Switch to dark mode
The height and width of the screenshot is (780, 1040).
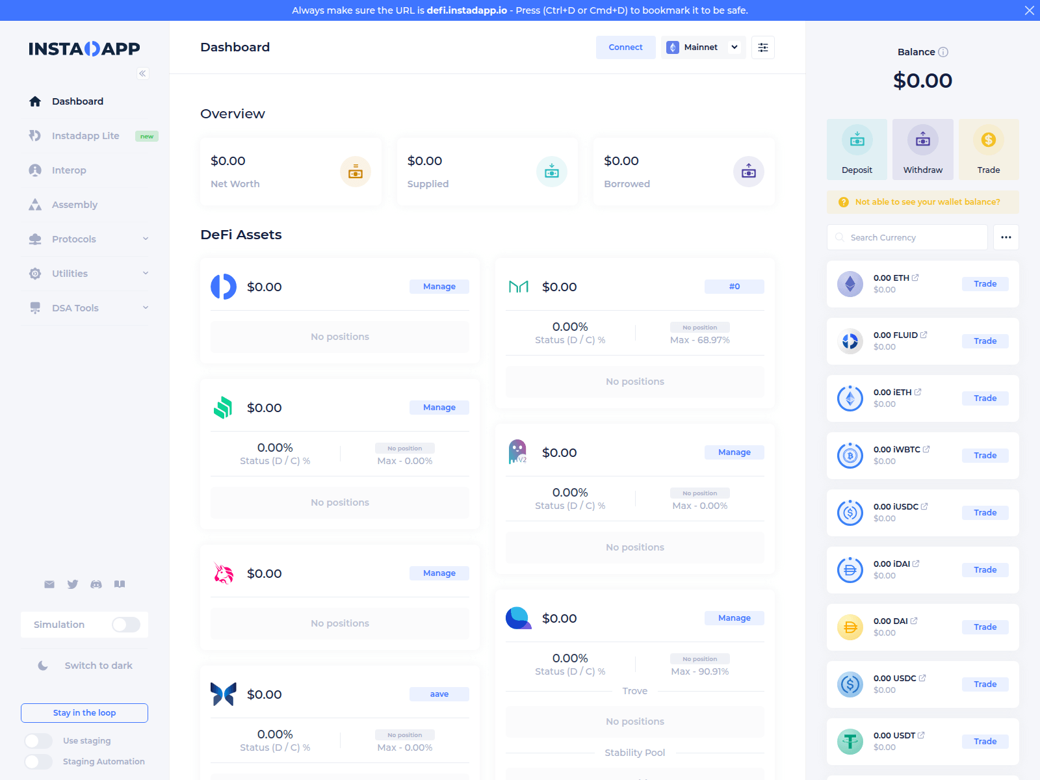pos(84,666)
